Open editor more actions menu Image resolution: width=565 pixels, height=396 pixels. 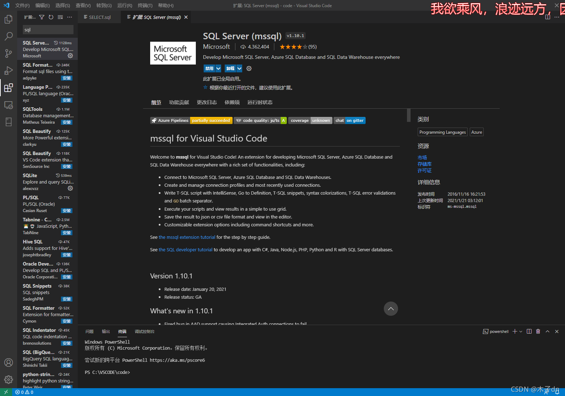click(x=557, y=17)
